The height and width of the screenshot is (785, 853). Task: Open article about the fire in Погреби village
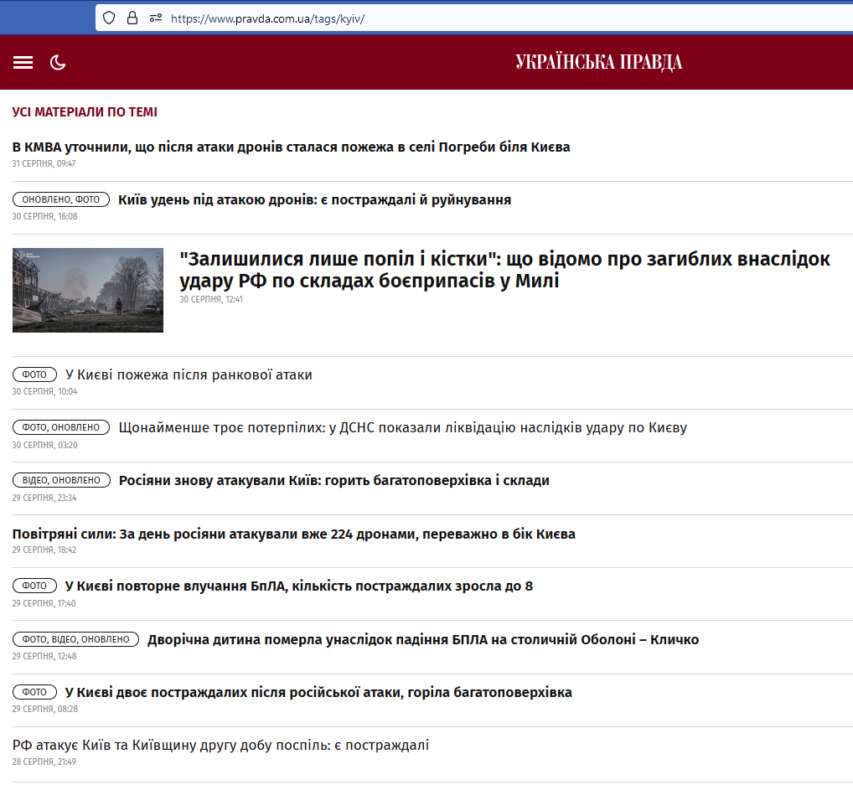pyautogui.click(x=291, y=147)
